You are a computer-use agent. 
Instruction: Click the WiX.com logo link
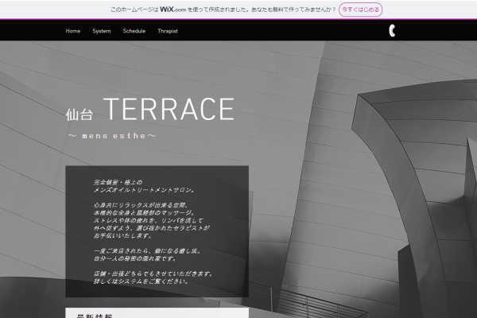pyautogui.click(x=173, y=10)
